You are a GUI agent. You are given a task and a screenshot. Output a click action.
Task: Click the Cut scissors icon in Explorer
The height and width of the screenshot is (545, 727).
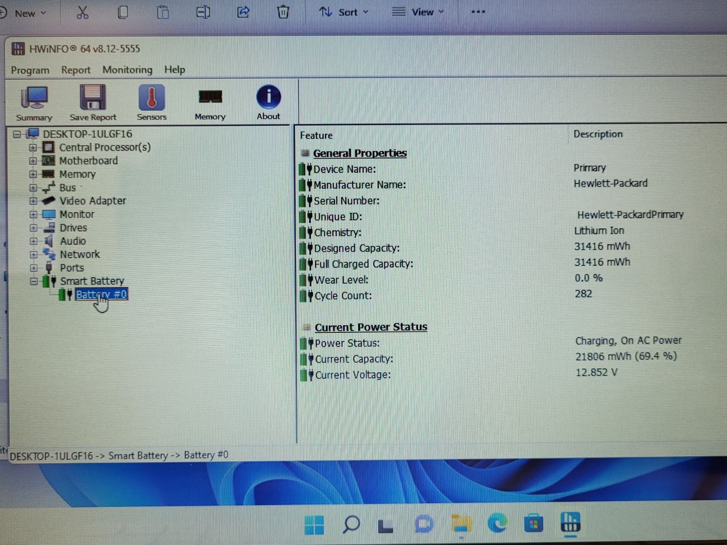82,12
